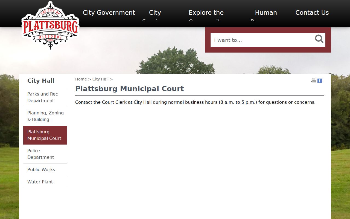Click the Plattsburg city logo

(x=51, y=25)
